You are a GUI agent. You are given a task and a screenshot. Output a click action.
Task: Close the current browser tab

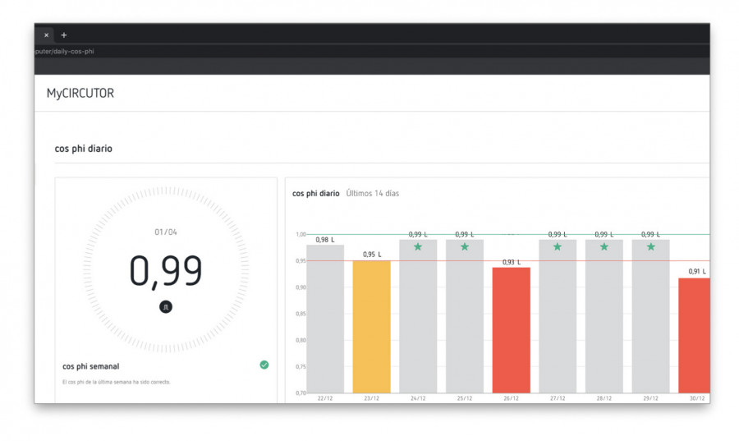[x=46, y=35]
